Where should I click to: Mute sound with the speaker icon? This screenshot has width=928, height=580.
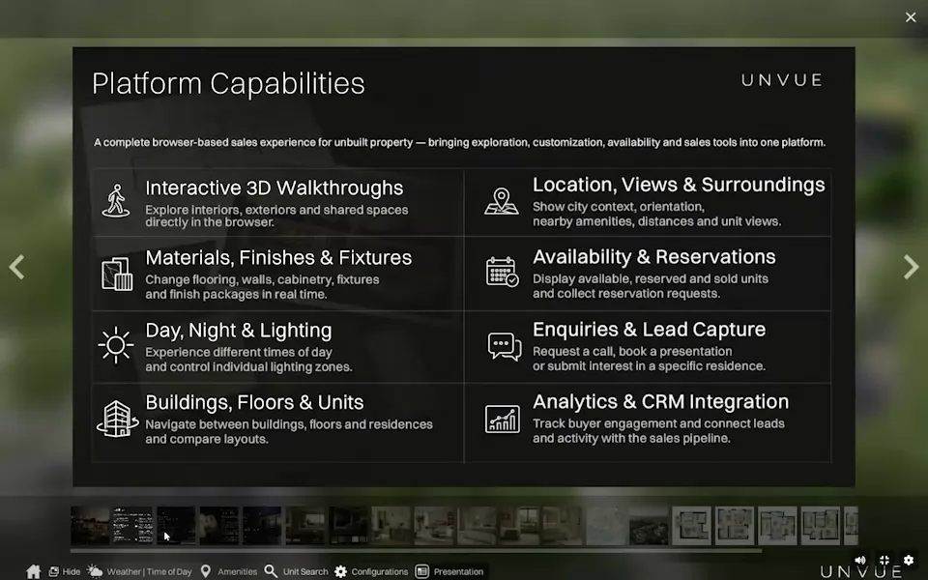[860, 560]
